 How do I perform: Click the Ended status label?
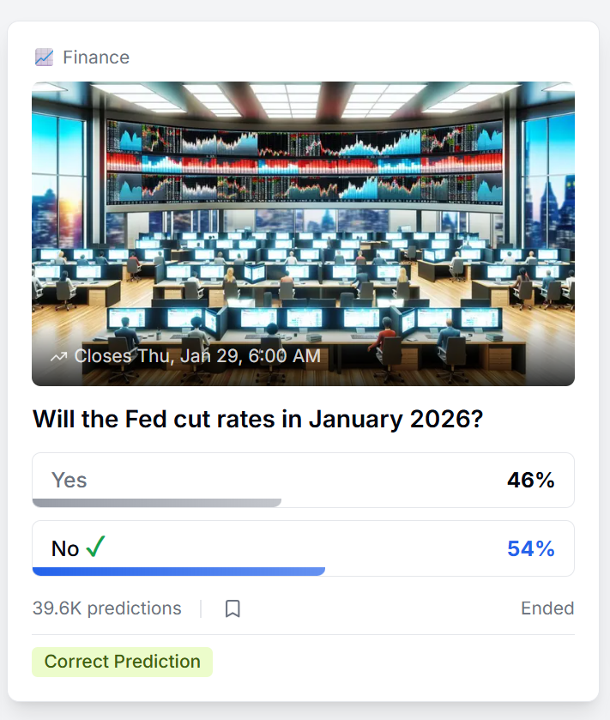(x=547, y=608)
